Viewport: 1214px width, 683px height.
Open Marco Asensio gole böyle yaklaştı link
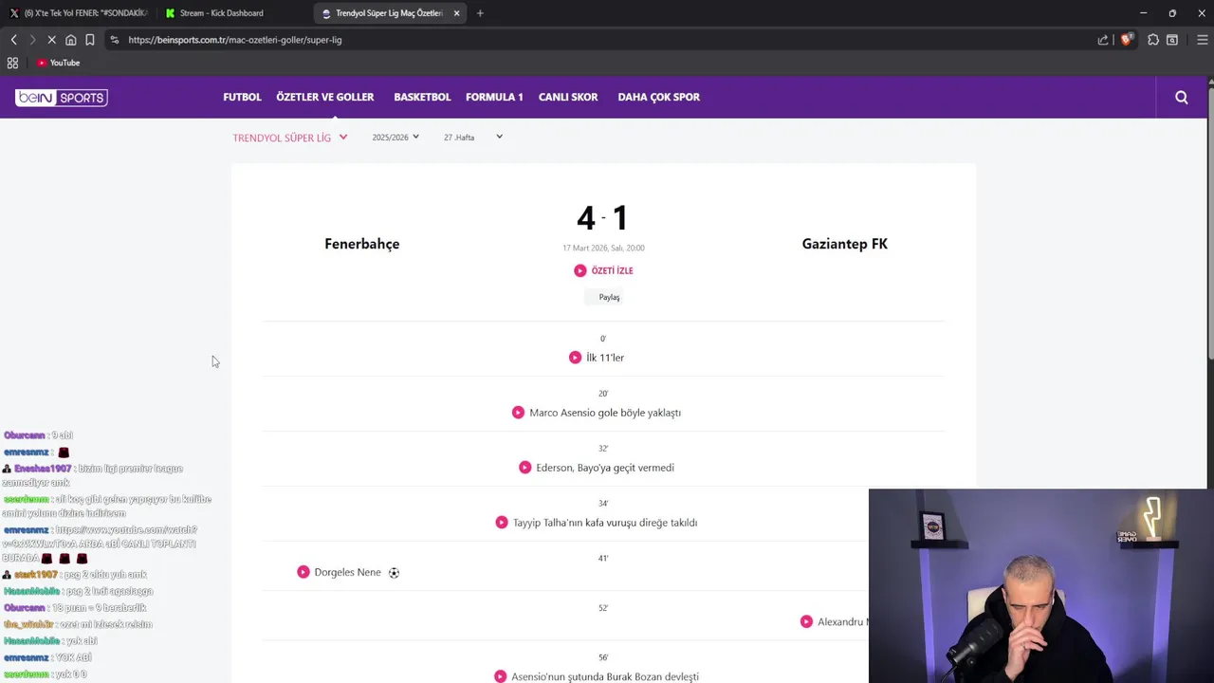tap(605, 413)
